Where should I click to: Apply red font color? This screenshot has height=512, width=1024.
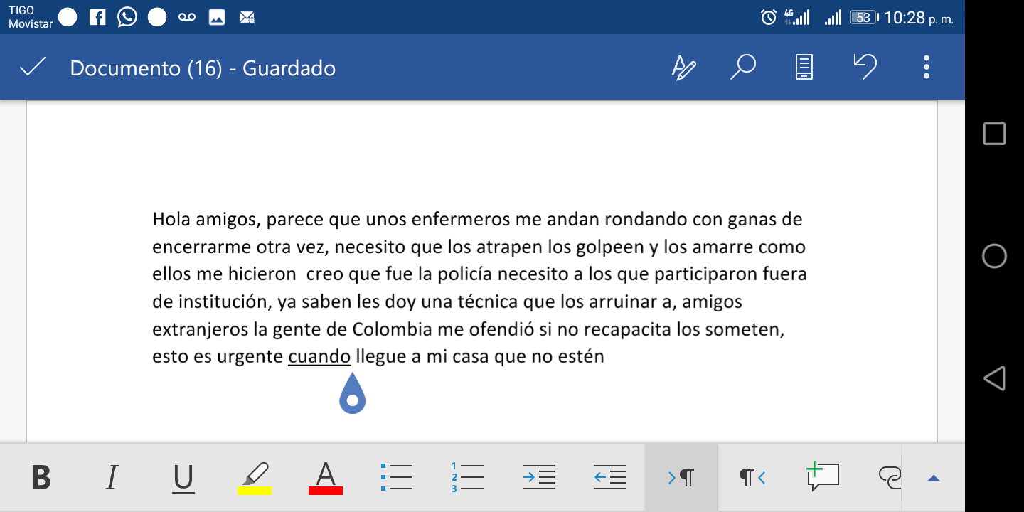click(x=326, y=478)
